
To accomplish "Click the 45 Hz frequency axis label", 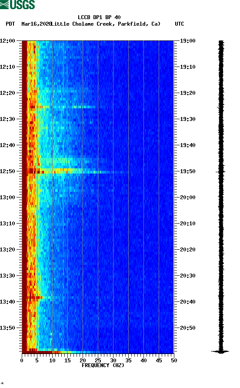I will pos(159,361).
